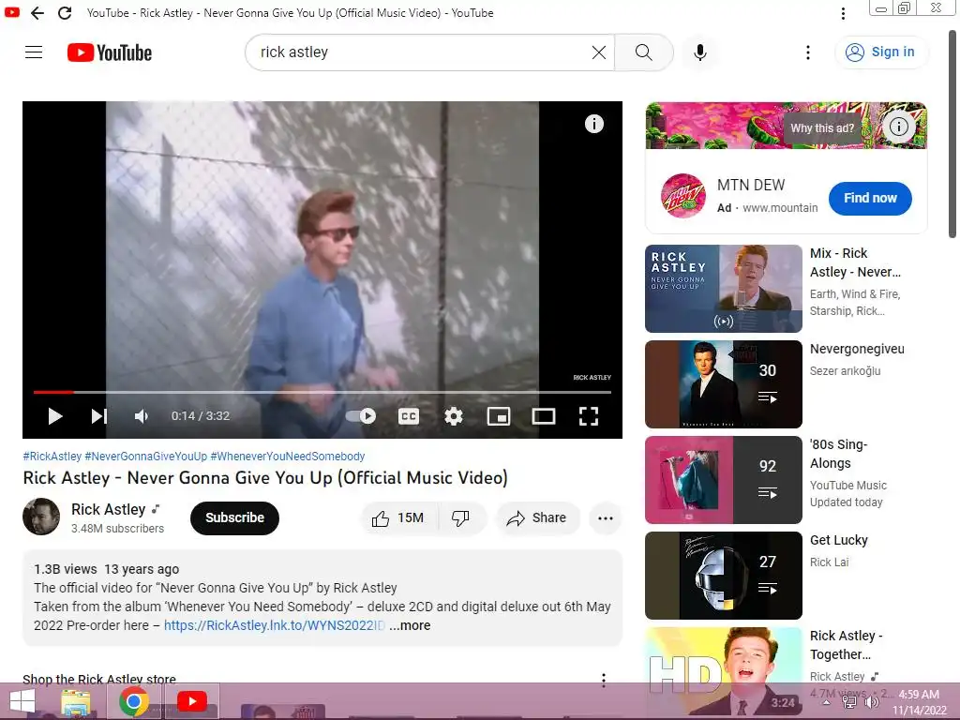
Task: Open Mix - Rick Astley thumbnail
Action: [723, 289]
